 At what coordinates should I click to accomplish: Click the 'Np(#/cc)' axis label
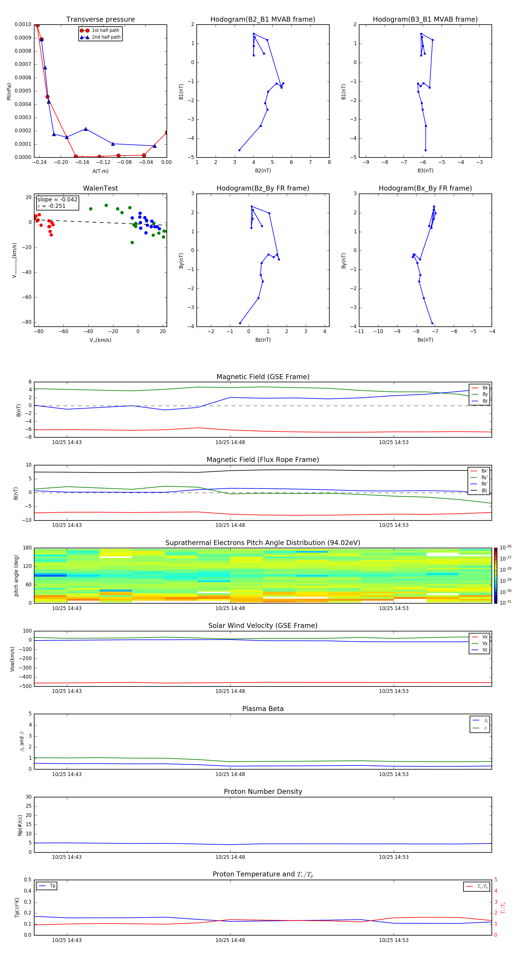pyautogui.click(x=20, y=825)
